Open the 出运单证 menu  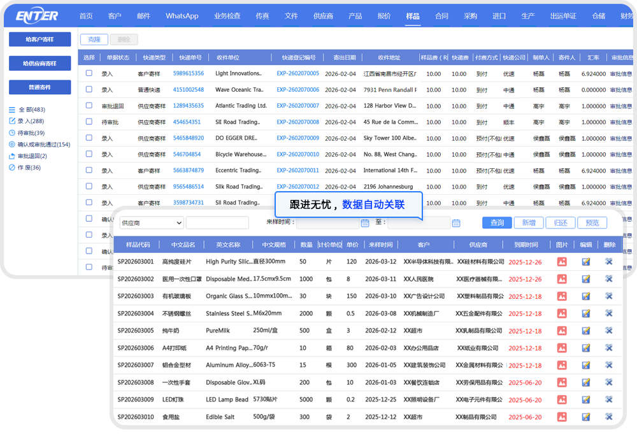pyautogui.click(x=563, y=16)
